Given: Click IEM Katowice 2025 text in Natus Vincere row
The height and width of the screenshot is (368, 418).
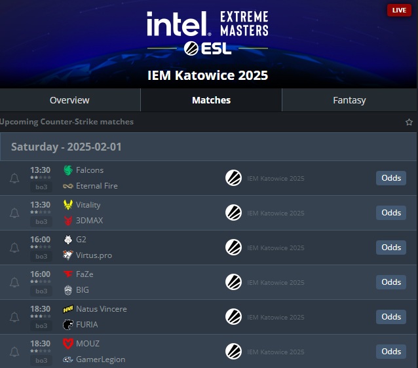Looking at the screenshot, I should click(x=276, y=317).
